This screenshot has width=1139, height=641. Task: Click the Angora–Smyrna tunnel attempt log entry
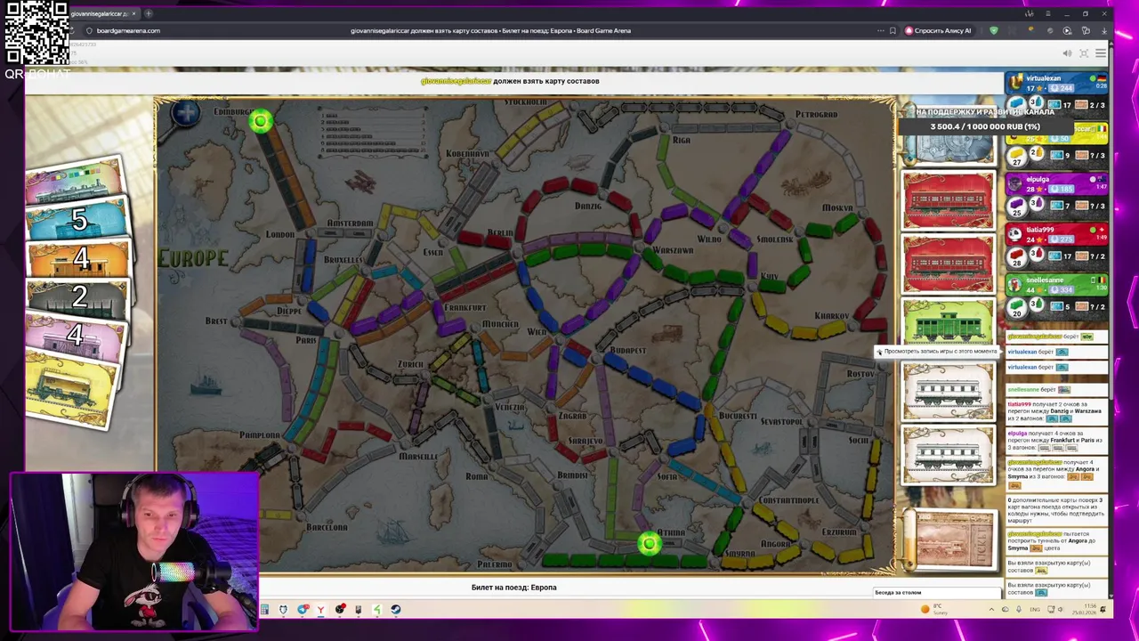pyautogui.click(x=1057, y=540)
